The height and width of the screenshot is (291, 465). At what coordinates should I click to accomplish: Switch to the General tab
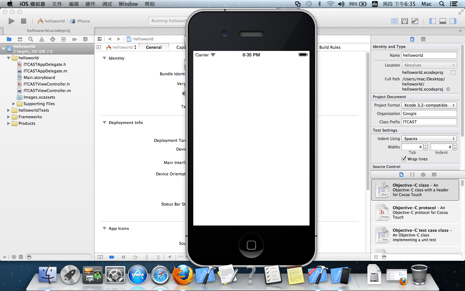click(154, 47)
